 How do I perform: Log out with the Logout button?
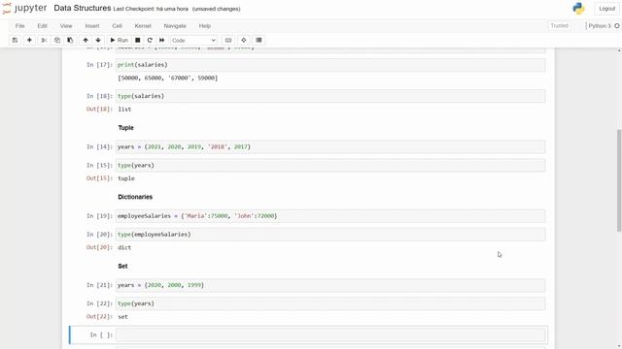coord(606,9)
